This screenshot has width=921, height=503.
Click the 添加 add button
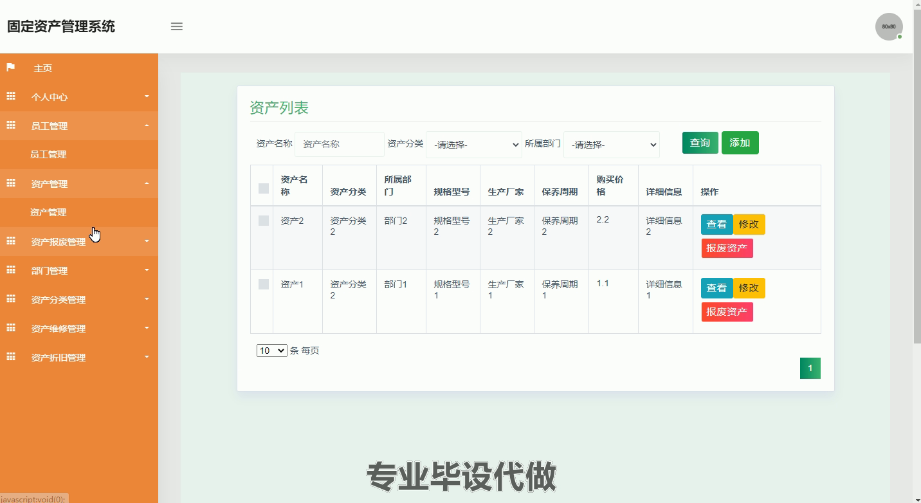740,143
